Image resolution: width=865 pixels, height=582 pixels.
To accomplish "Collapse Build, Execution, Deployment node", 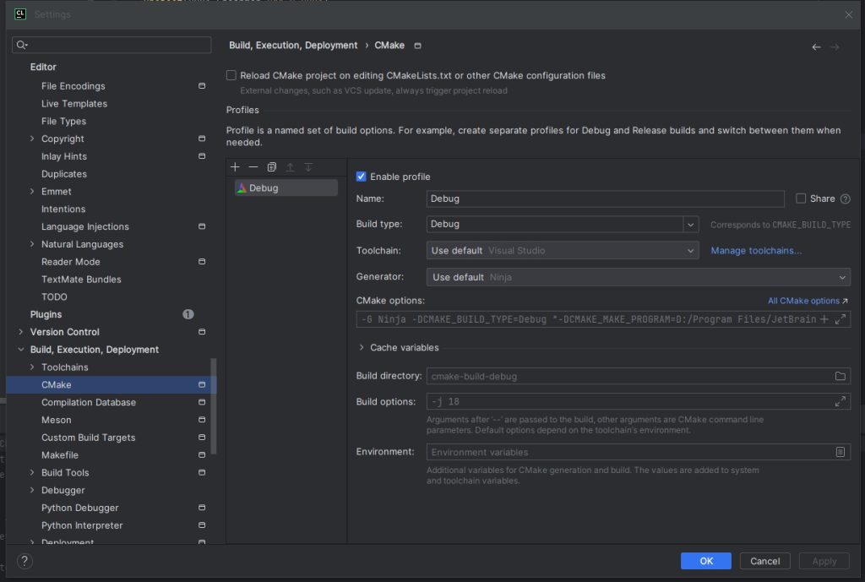I will click(x=21, y=350).
